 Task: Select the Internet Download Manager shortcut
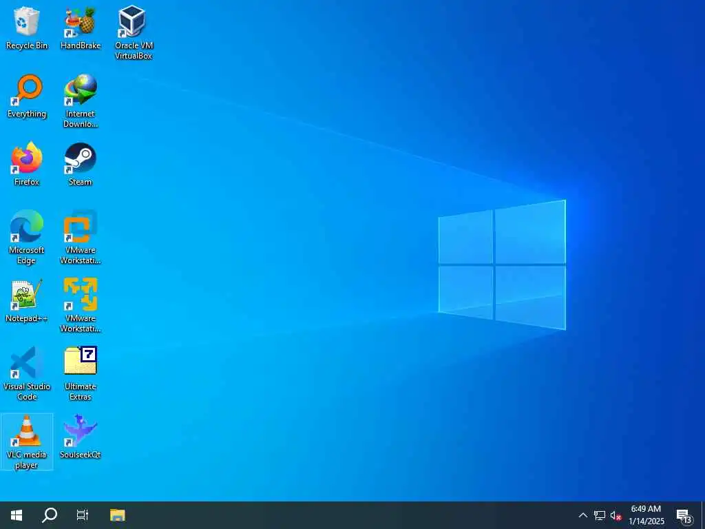tap(81, 101)
